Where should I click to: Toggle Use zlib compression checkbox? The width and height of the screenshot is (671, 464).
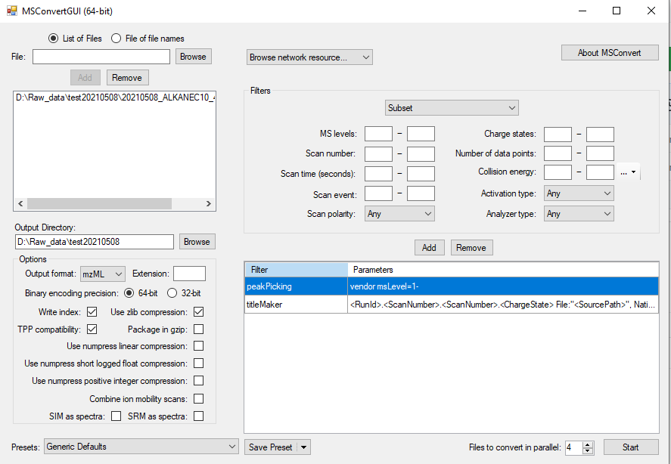pyautogui.click(x=198, y=312)
